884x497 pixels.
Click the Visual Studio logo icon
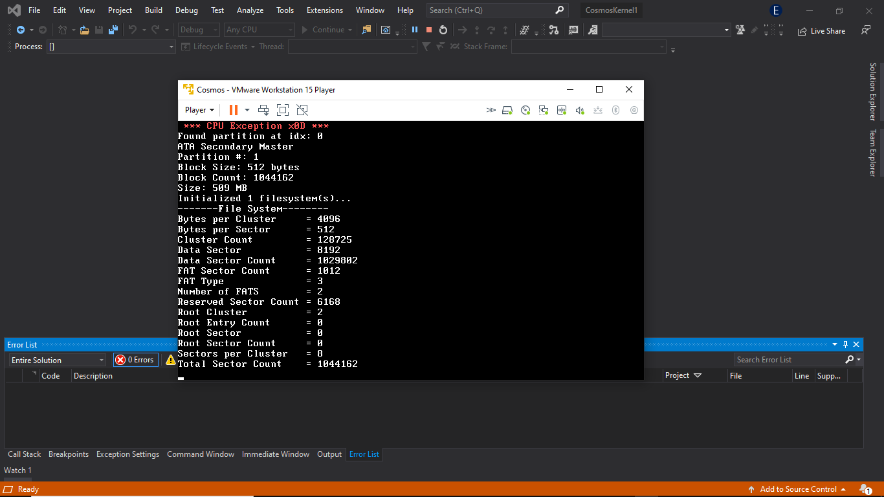(14, 10)
